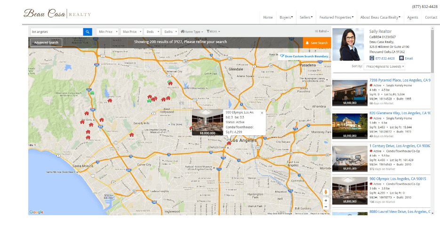
Task: Click red house marker near Beverly Hills south
Action: coord(131,135)
